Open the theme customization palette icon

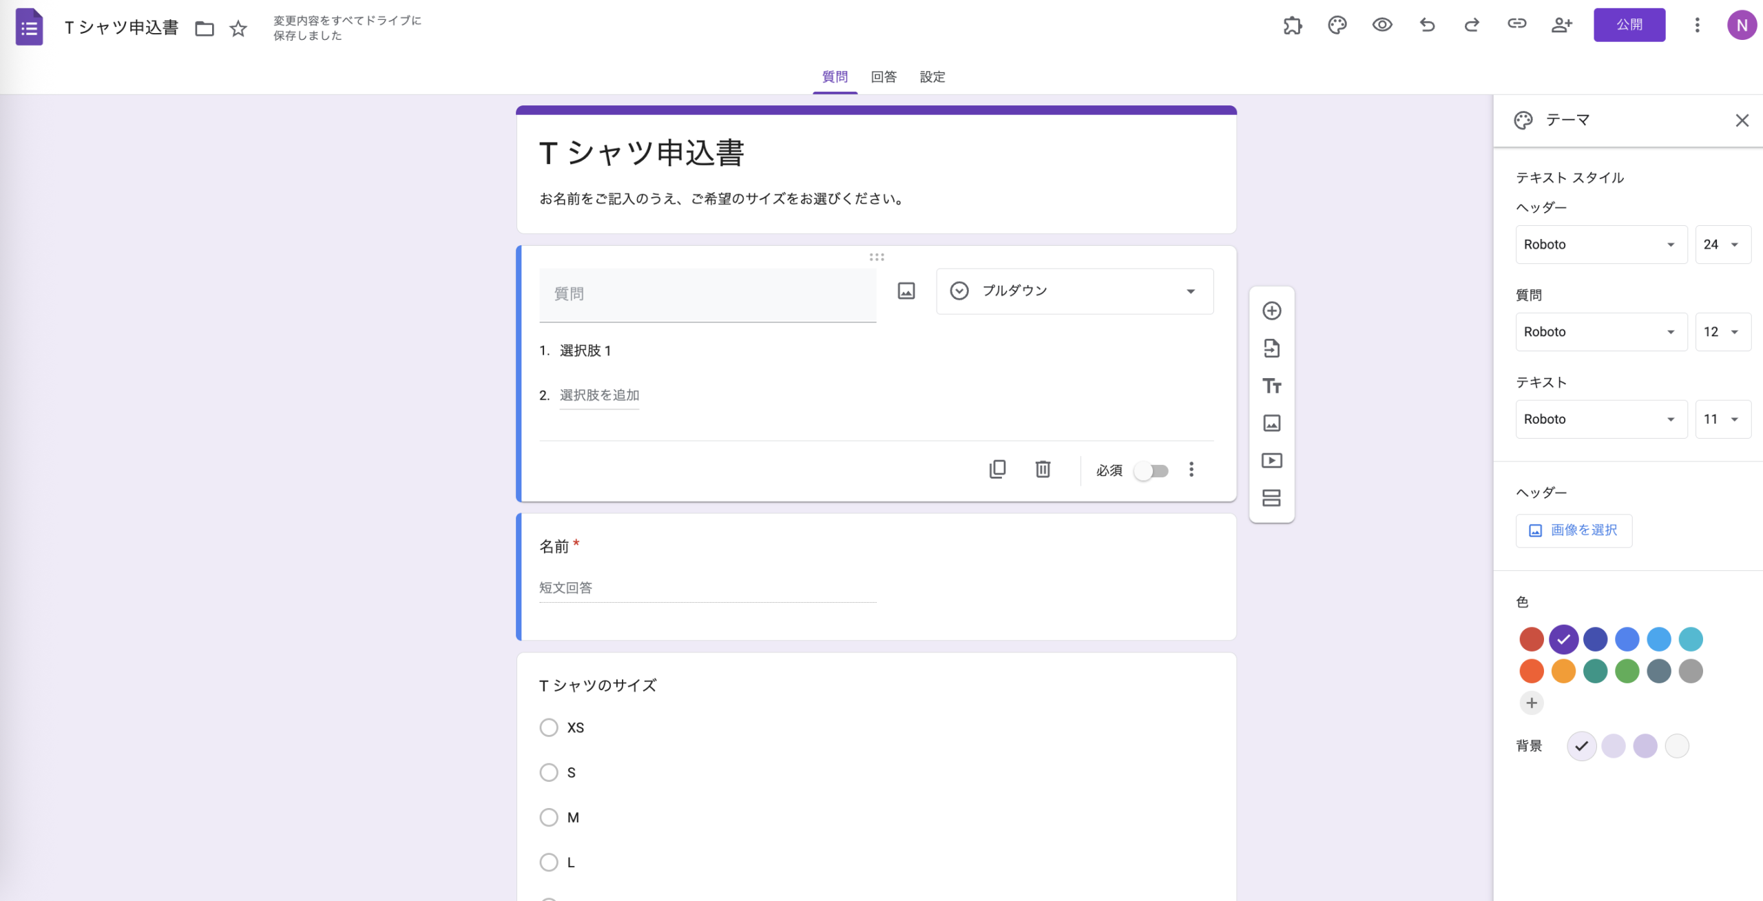click(x=1338, y=25)
